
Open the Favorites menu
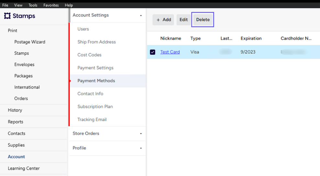point(51,5)
